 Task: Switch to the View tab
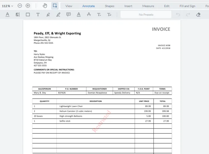click(69, 6)
